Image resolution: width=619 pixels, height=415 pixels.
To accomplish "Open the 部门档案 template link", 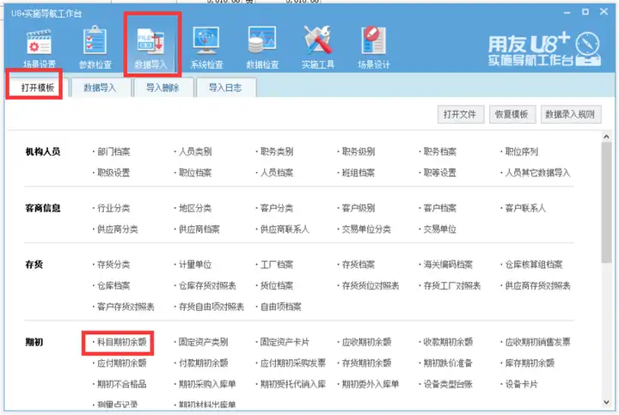I will (x=113, y=151).
